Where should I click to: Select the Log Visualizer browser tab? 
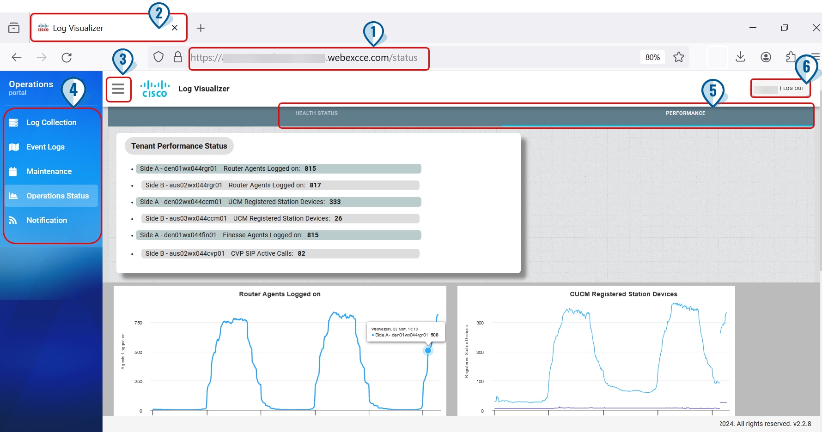coord(109,28)
